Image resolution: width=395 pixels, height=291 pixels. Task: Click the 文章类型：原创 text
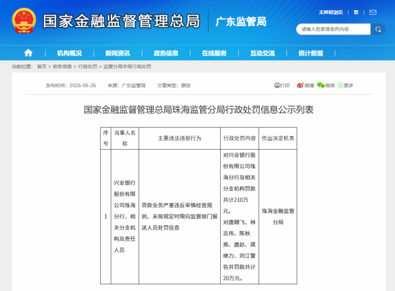coord(174,85)
